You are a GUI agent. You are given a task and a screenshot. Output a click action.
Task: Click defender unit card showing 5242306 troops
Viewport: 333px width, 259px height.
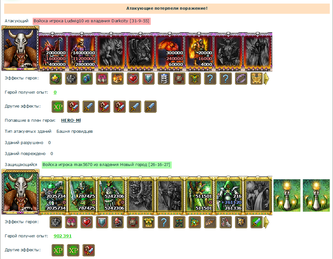[111, 195]
